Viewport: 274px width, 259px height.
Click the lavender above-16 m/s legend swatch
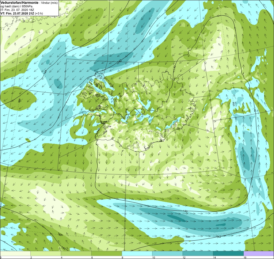259,254
